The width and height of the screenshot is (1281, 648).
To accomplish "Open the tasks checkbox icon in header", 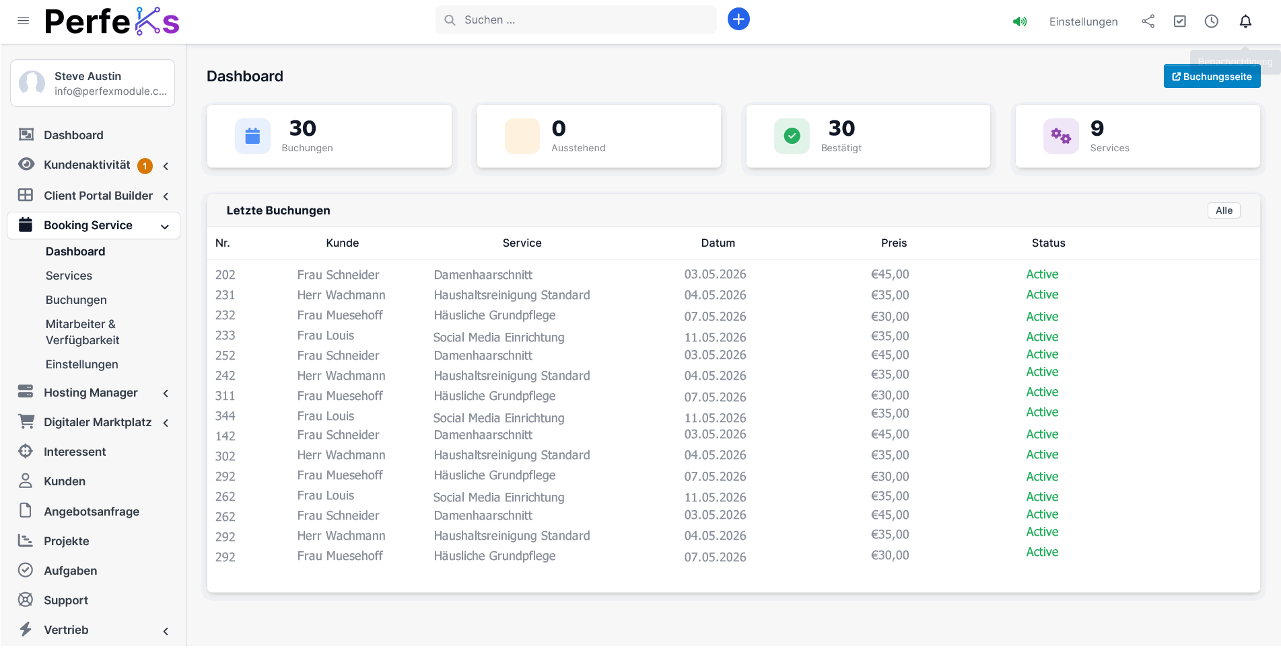I will pos(1179,22).
